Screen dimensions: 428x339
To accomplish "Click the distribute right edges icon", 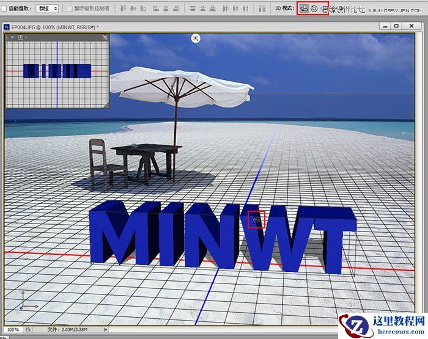I will coord(246,9).
